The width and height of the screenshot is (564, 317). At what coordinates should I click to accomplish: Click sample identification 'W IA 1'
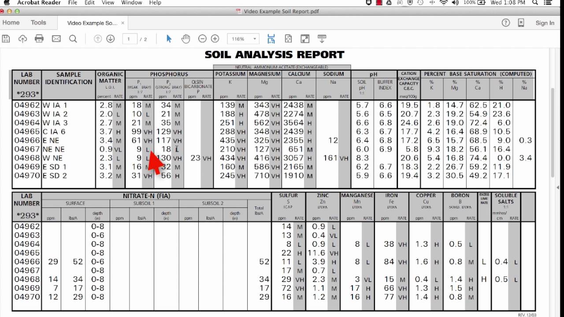tap(55, 105)
